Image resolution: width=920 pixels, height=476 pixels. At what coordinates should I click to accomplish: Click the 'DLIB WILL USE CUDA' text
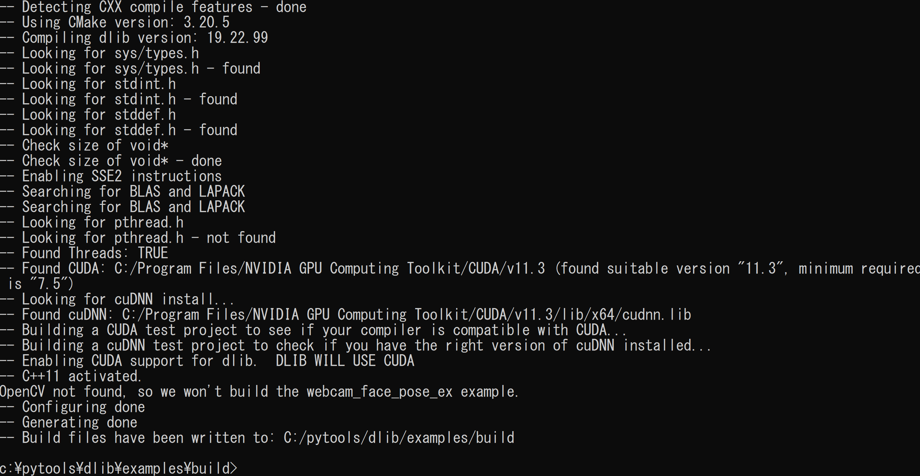(x=345, y=361)
